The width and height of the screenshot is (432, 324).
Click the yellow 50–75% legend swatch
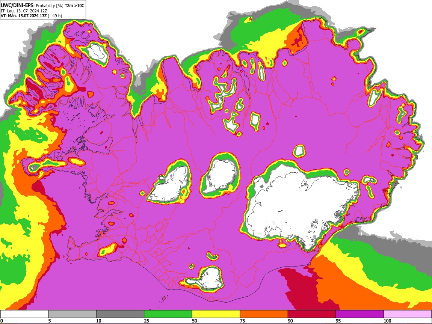click(x=216, y=314)
